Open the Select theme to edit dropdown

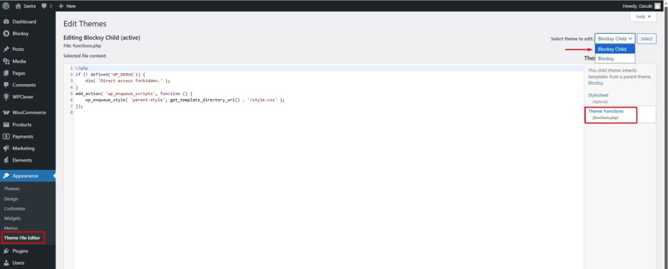click(615, 38)
